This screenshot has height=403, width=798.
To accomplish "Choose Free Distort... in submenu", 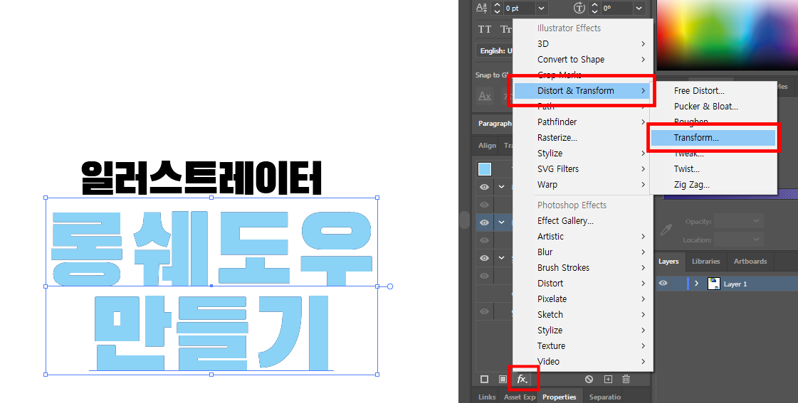I will 713,91.
